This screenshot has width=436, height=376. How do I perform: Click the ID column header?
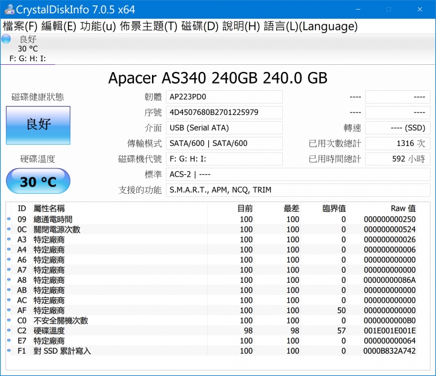click(22, 208)
